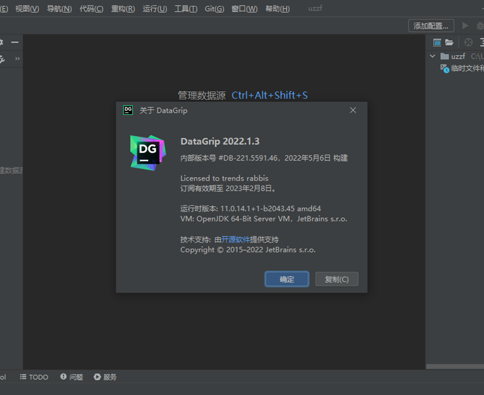This screenshot has width=484, height=395.
Task: Open the 开源软件 link
Action: [236, 239]
